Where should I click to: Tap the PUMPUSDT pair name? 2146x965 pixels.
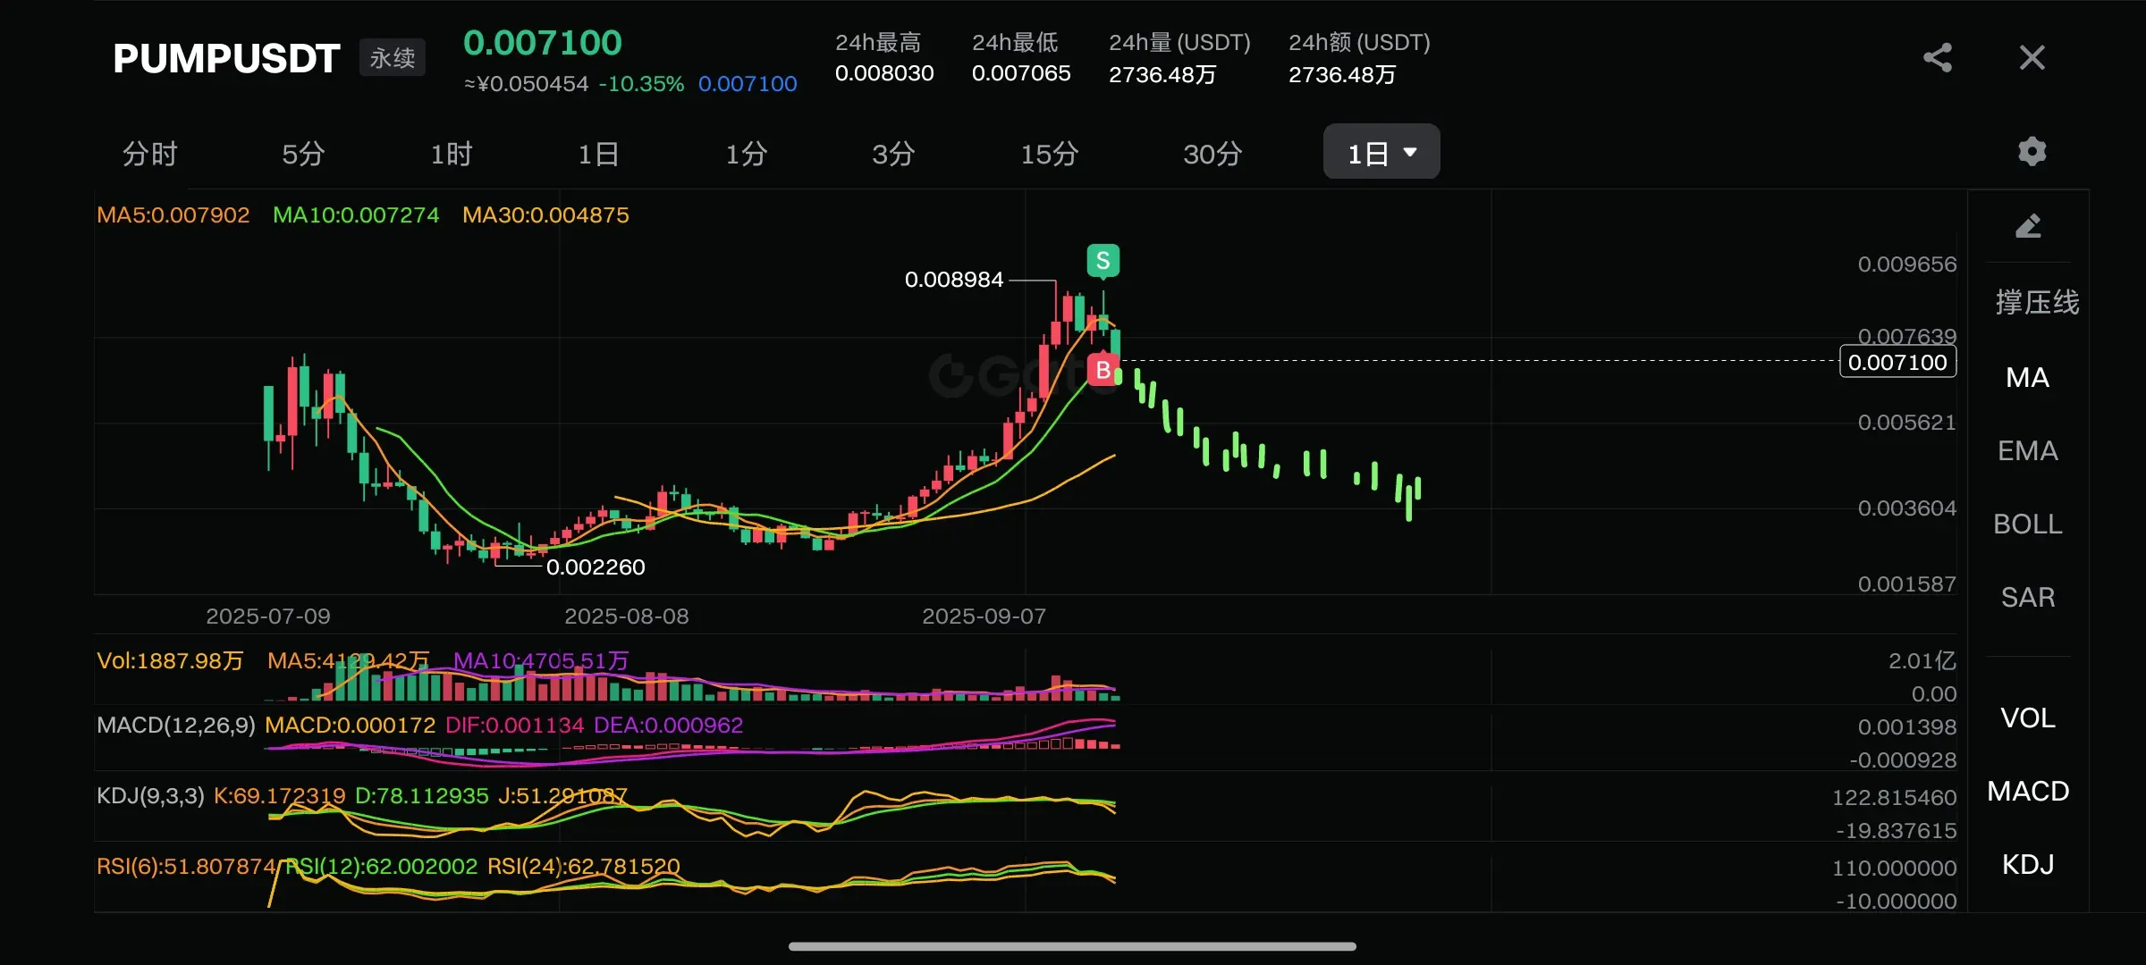pyautogui.click(x=226, y=59)
